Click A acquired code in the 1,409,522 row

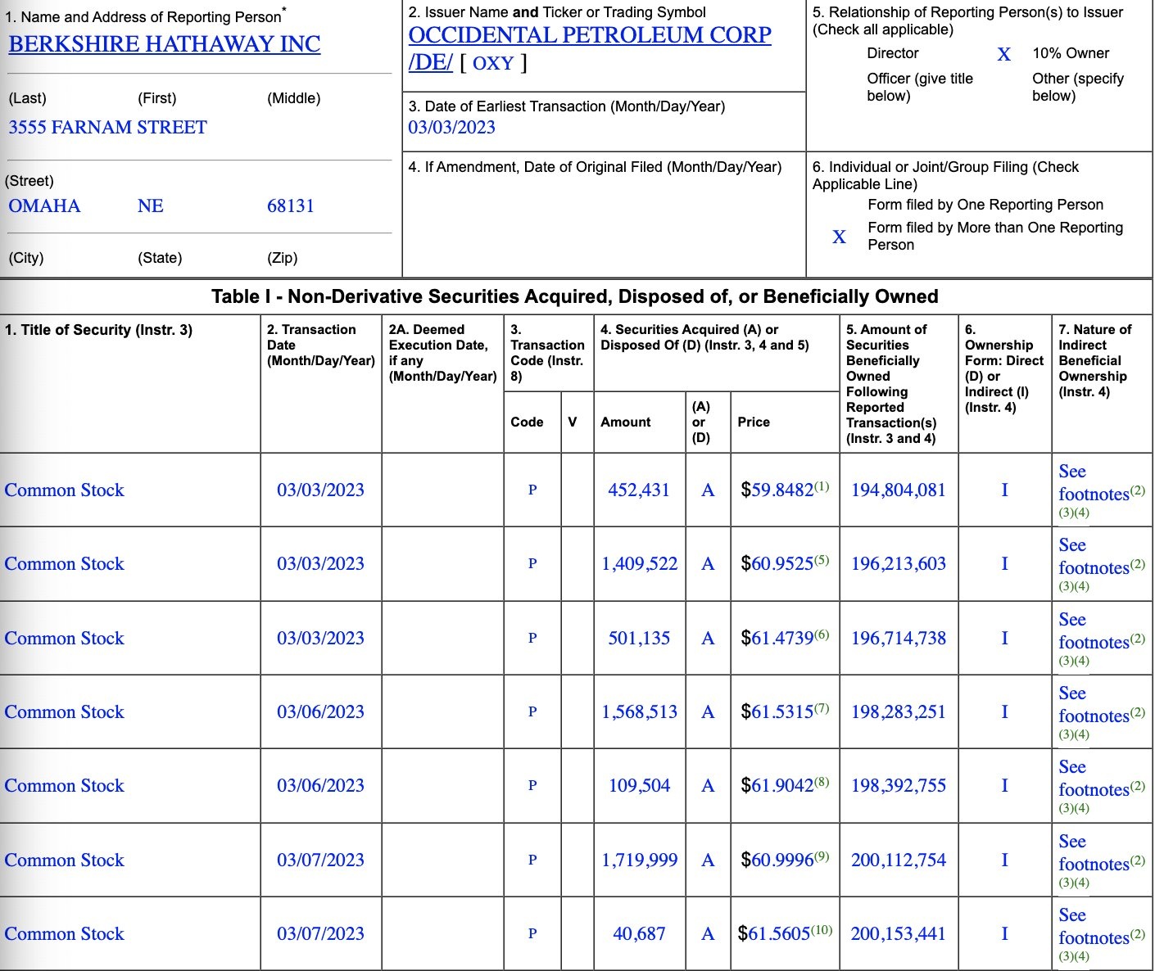tap(708, 564)
